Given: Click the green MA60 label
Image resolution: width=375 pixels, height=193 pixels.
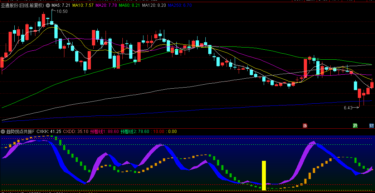Looking at the screenshot, I should tap(129, 6).
